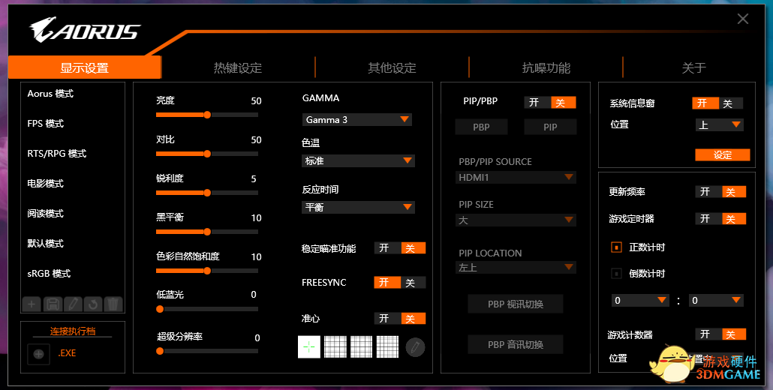The height and width of the screenshot is (390, 773).
Task: Click the 锐利度 value 5
Action: (254, 178)
